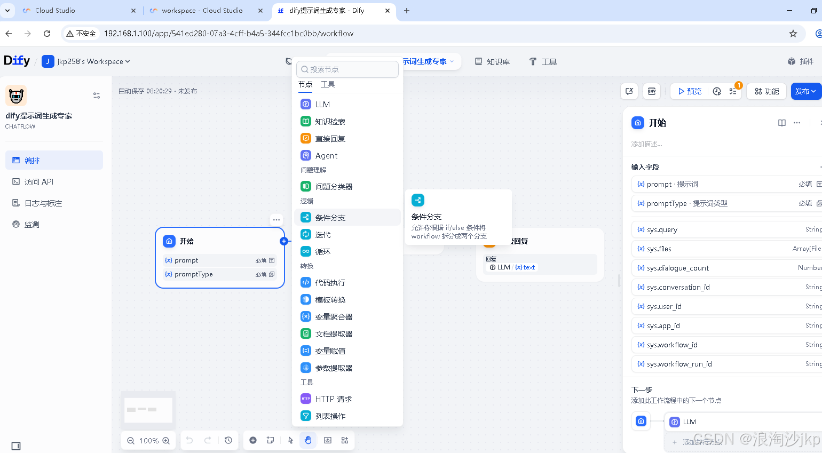Viewport: 822px width, 453px height.
Task: Switch to workspace - Cloud Studio browser tab
Action: (x=202, y=10)
